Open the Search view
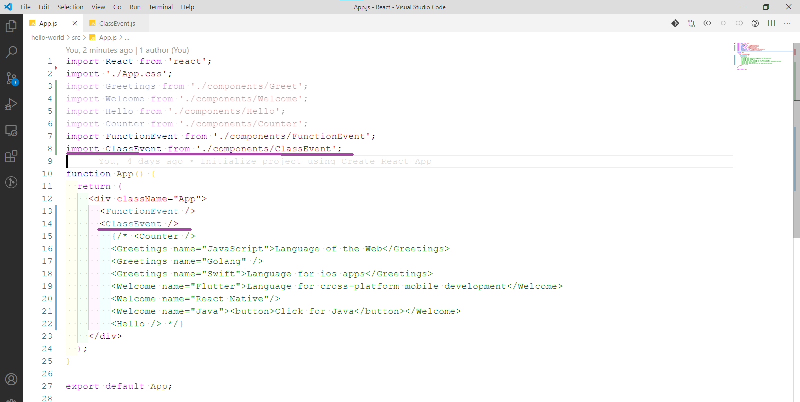800x402 pixels. point(11,52)
